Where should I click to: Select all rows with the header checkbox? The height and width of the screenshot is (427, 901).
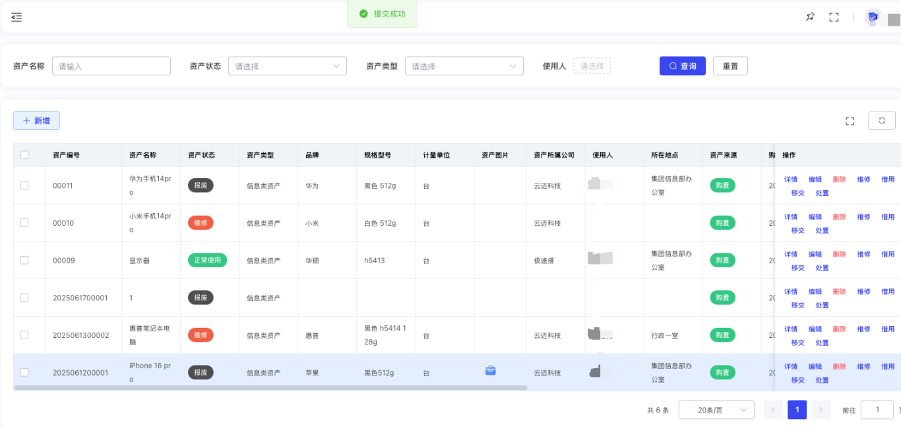[x=24, y=155]
